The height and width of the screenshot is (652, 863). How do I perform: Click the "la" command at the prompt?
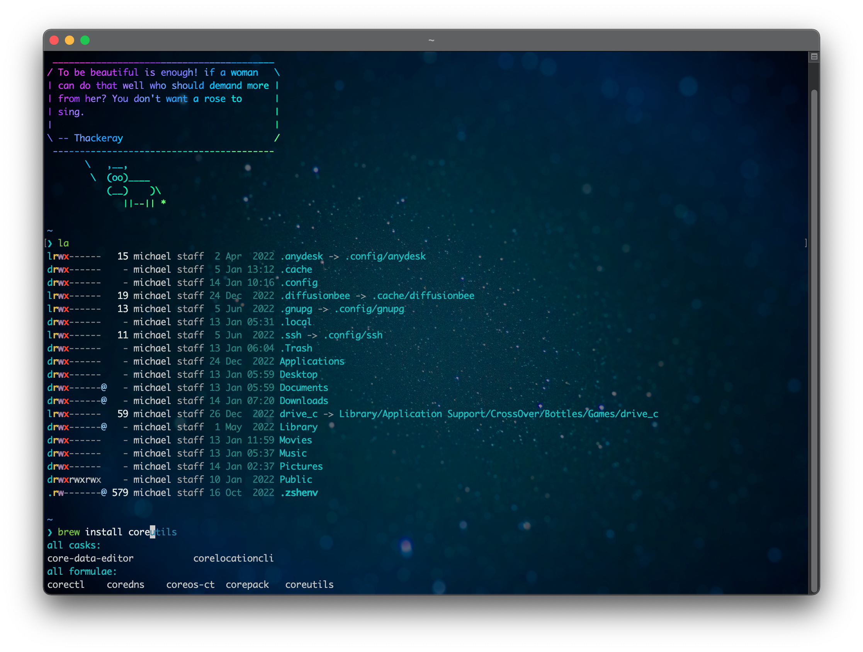tap(63, 243)
